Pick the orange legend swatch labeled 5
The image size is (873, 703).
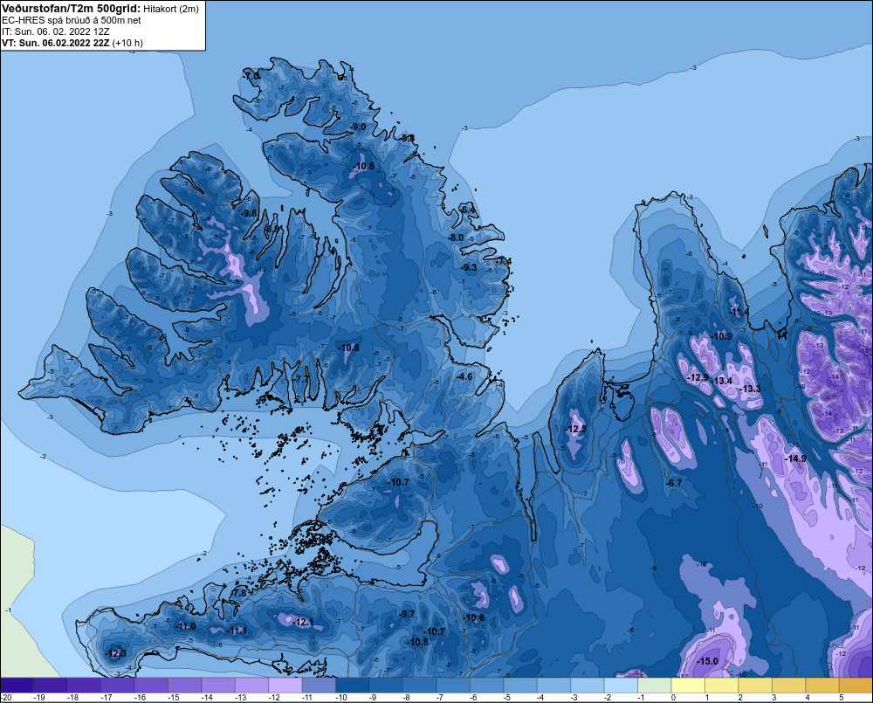point(856,686)
